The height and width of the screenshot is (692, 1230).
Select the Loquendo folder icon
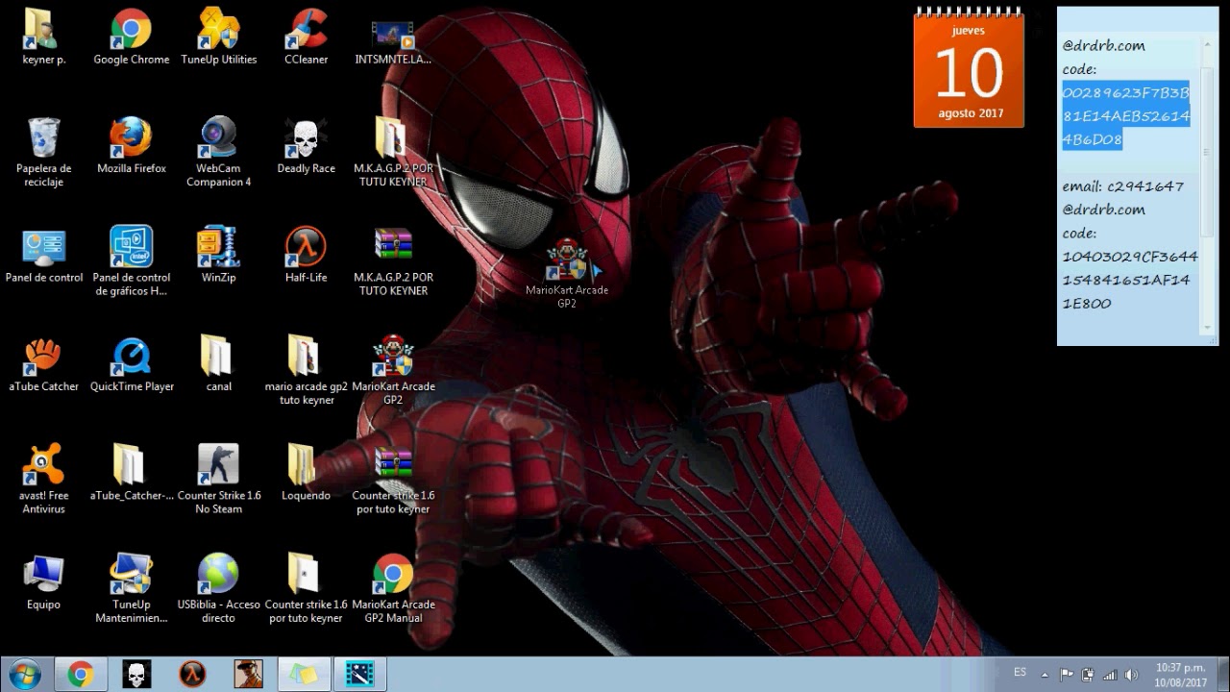[x=306, y=474]
